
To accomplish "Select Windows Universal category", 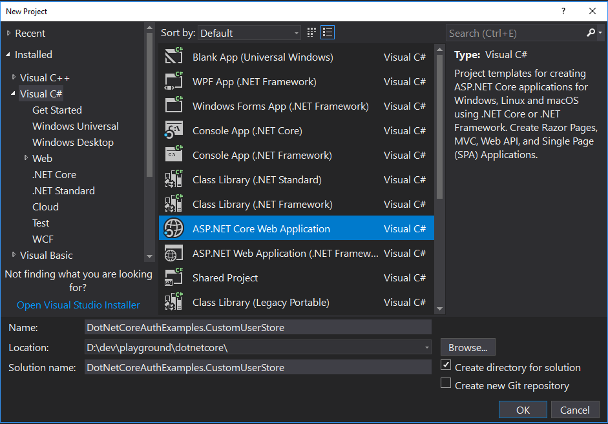I will (76, 126).
